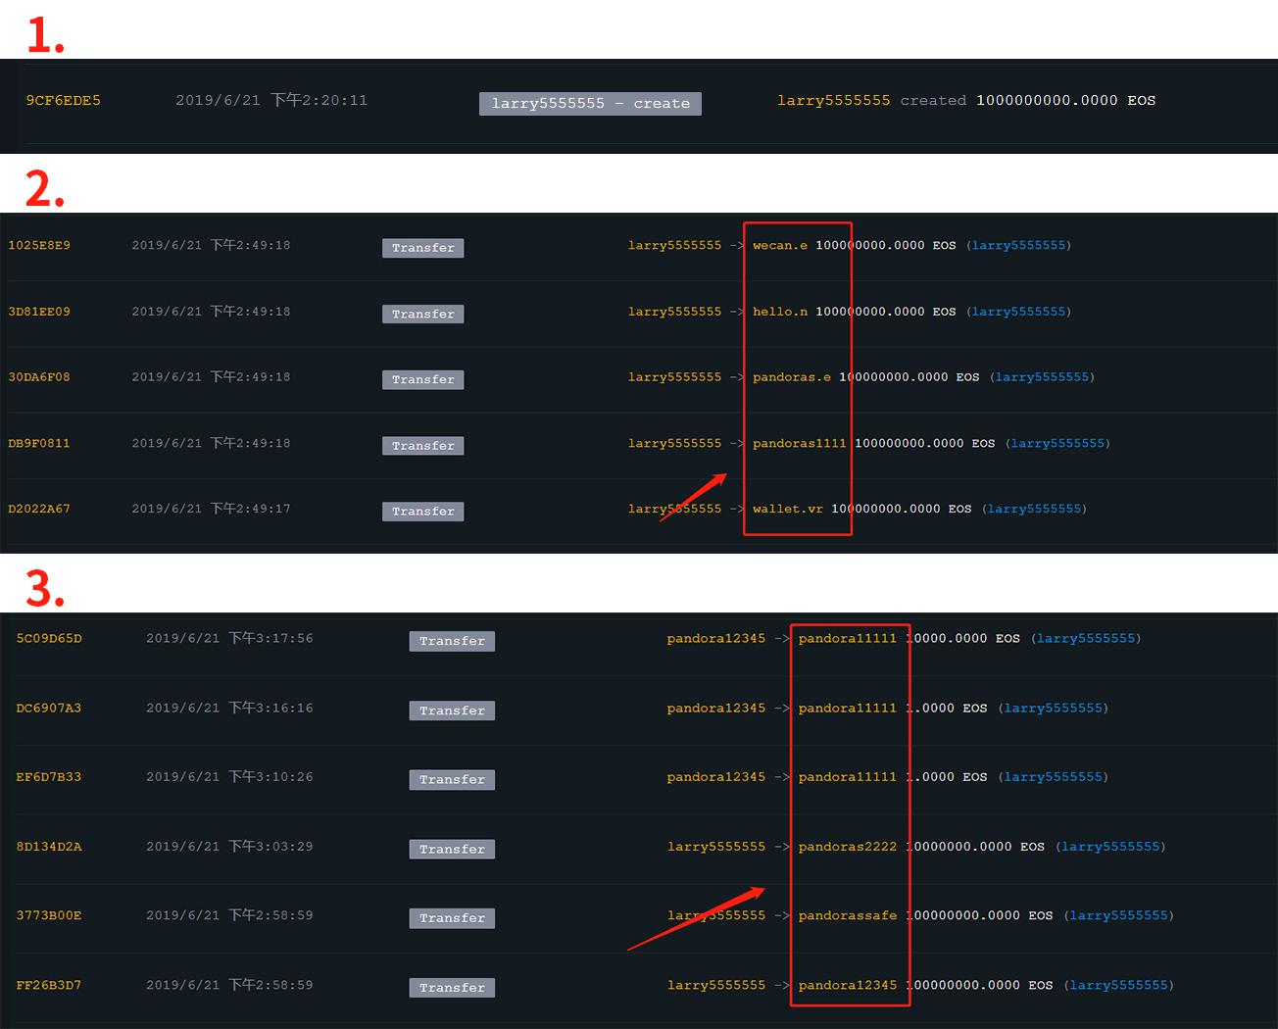Click Transfer badge in the EF6D7B33 row
This screenshot has height=1029, width=1278.
click(x=452, y=780)
